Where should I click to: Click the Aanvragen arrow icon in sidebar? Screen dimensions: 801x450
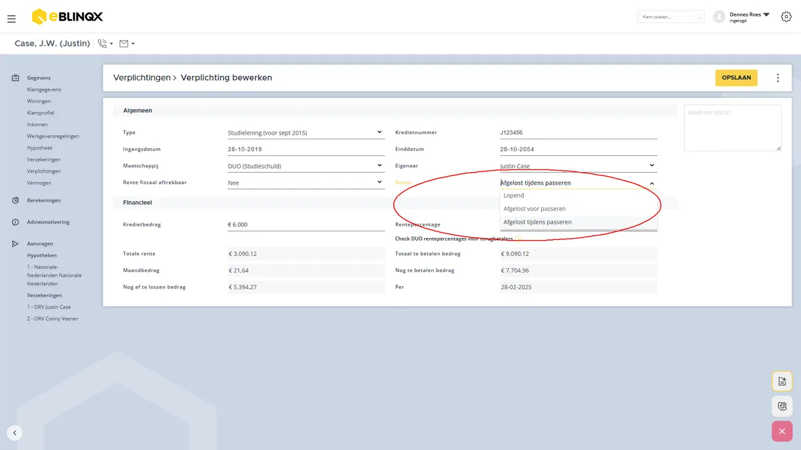click(x=15, y=244)
